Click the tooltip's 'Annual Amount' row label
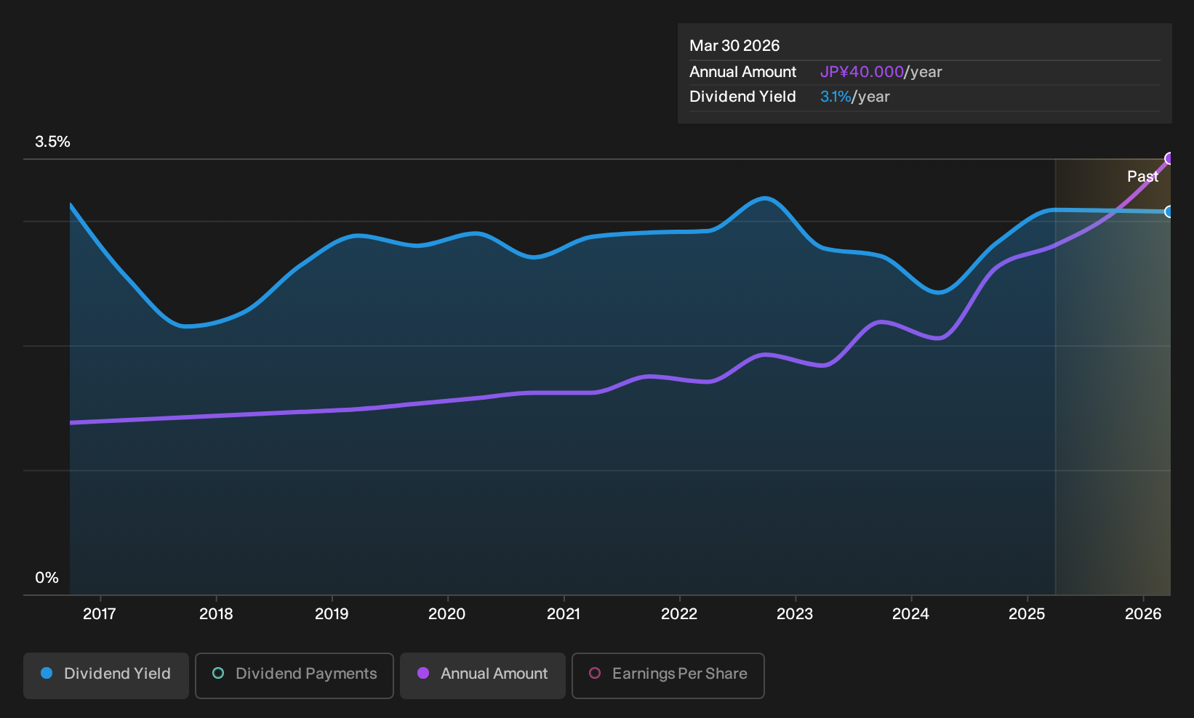 point(743,72)
